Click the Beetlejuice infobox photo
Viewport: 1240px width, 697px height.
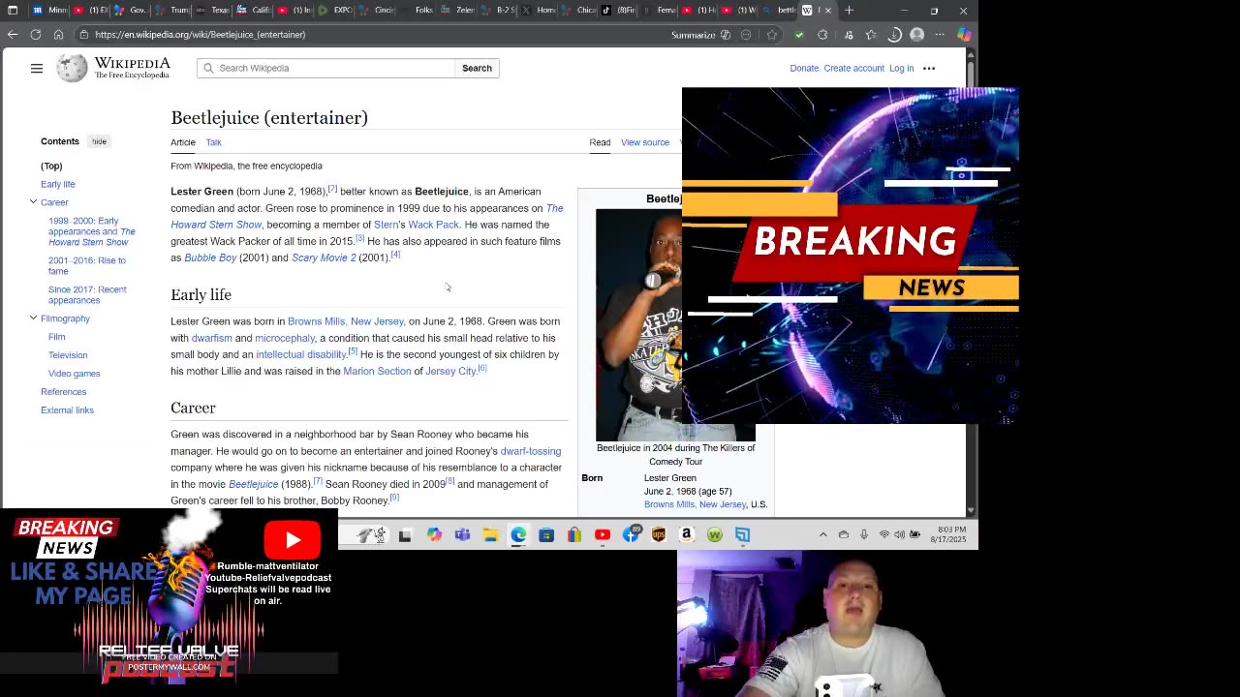639,325
